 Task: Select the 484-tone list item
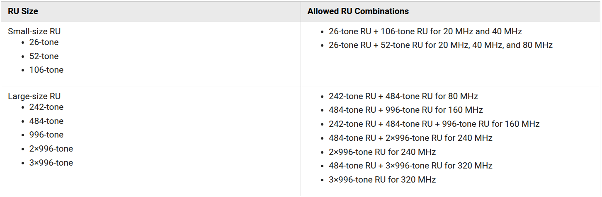tap(46, 121)
